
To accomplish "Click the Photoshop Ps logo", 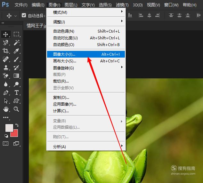I will 5,4.
